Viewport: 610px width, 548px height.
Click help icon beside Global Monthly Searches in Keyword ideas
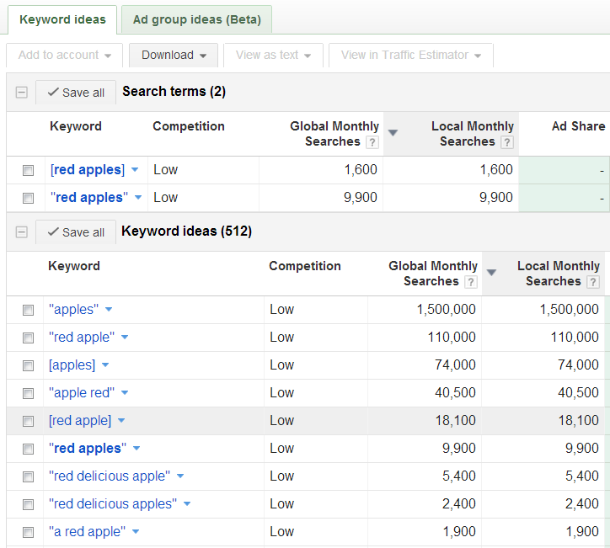tap(471, 282)
